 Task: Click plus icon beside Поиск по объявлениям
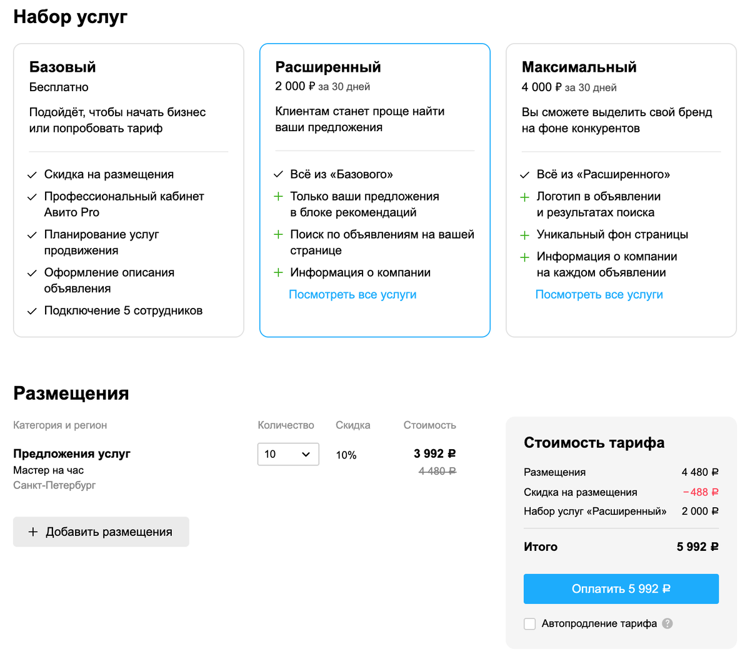click(x=279, y=235)
